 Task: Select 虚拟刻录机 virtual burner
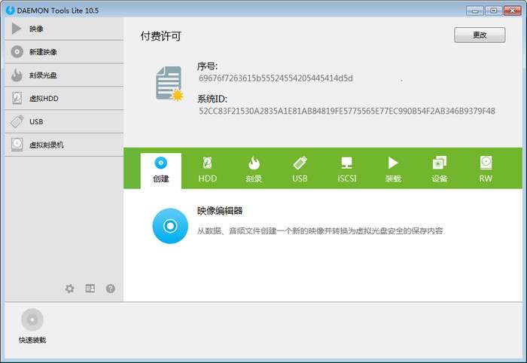[64, 145]
